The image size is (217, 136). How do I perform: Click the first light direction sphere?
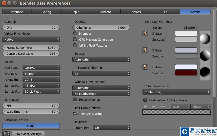pyautogui.click(x=205, y=39)
